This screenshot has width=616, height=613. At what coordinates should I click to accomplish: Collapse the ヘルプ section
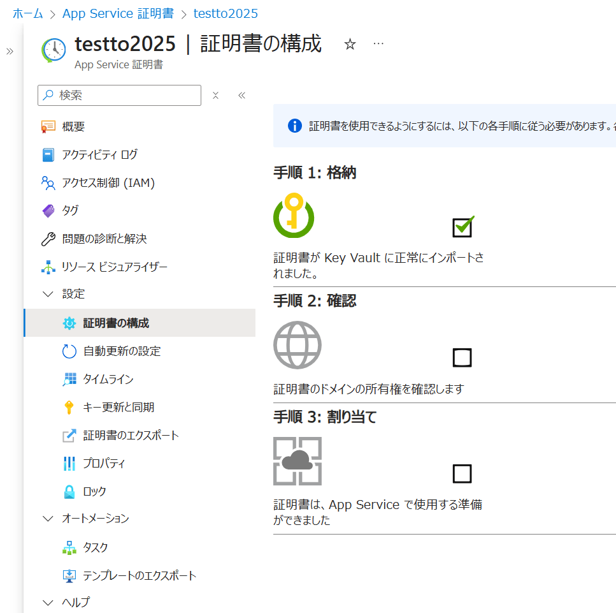pyautogui.click(x=48, y=602)
